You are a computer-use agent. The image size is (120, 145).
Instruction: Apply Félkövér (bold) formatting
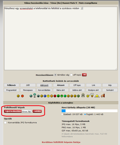click(11, 85)
